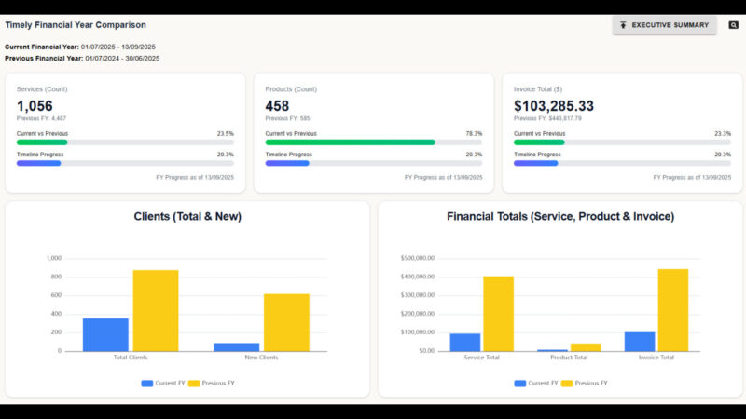The height and width of the screenshot is (419, 746).
Task: Select the yellow Service Total bar
Action: [498, 313]
